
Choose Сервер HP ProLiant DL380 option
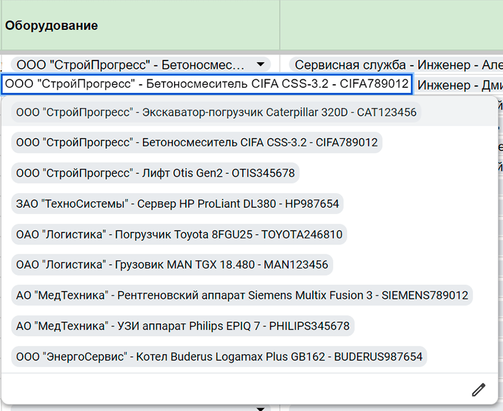tap(178, 204)
